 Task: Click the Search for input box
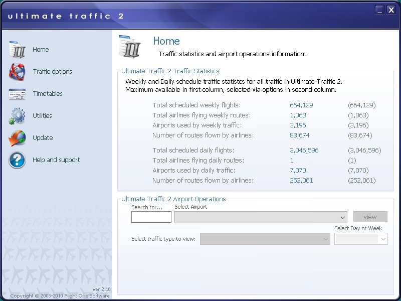[151, 217]
